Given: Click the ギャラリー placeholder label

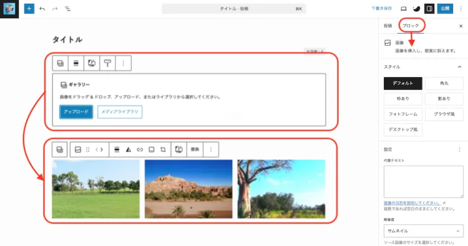Looking at the screenshot, I should pyautogui.click(x=79, y=85).
